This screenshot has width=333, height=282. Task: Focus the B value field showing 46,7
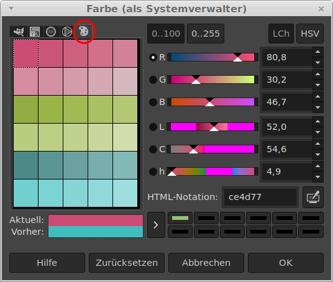pyautogui.click(x=287, y=102)
